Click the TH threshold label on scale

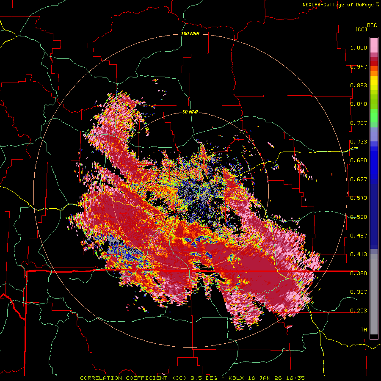364,329
